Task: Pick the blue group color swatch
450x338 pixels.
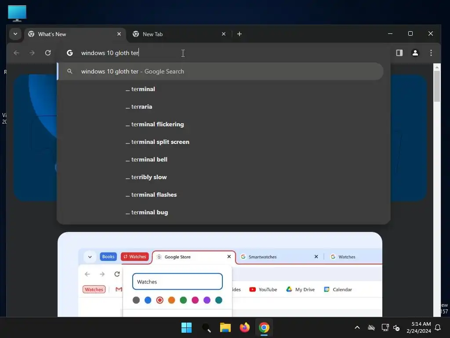Action: [x=148, y=300]
